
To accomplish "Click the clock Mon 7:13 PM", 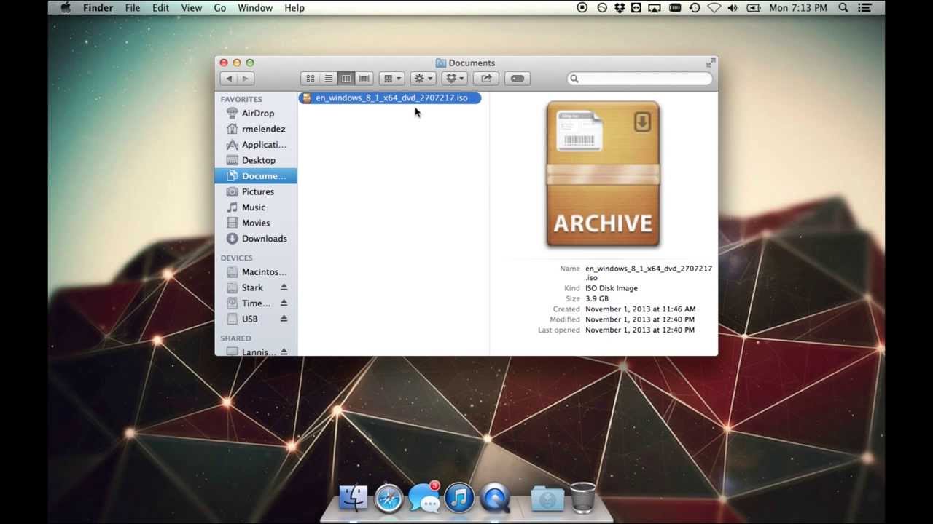I will (x=798, y=8).
